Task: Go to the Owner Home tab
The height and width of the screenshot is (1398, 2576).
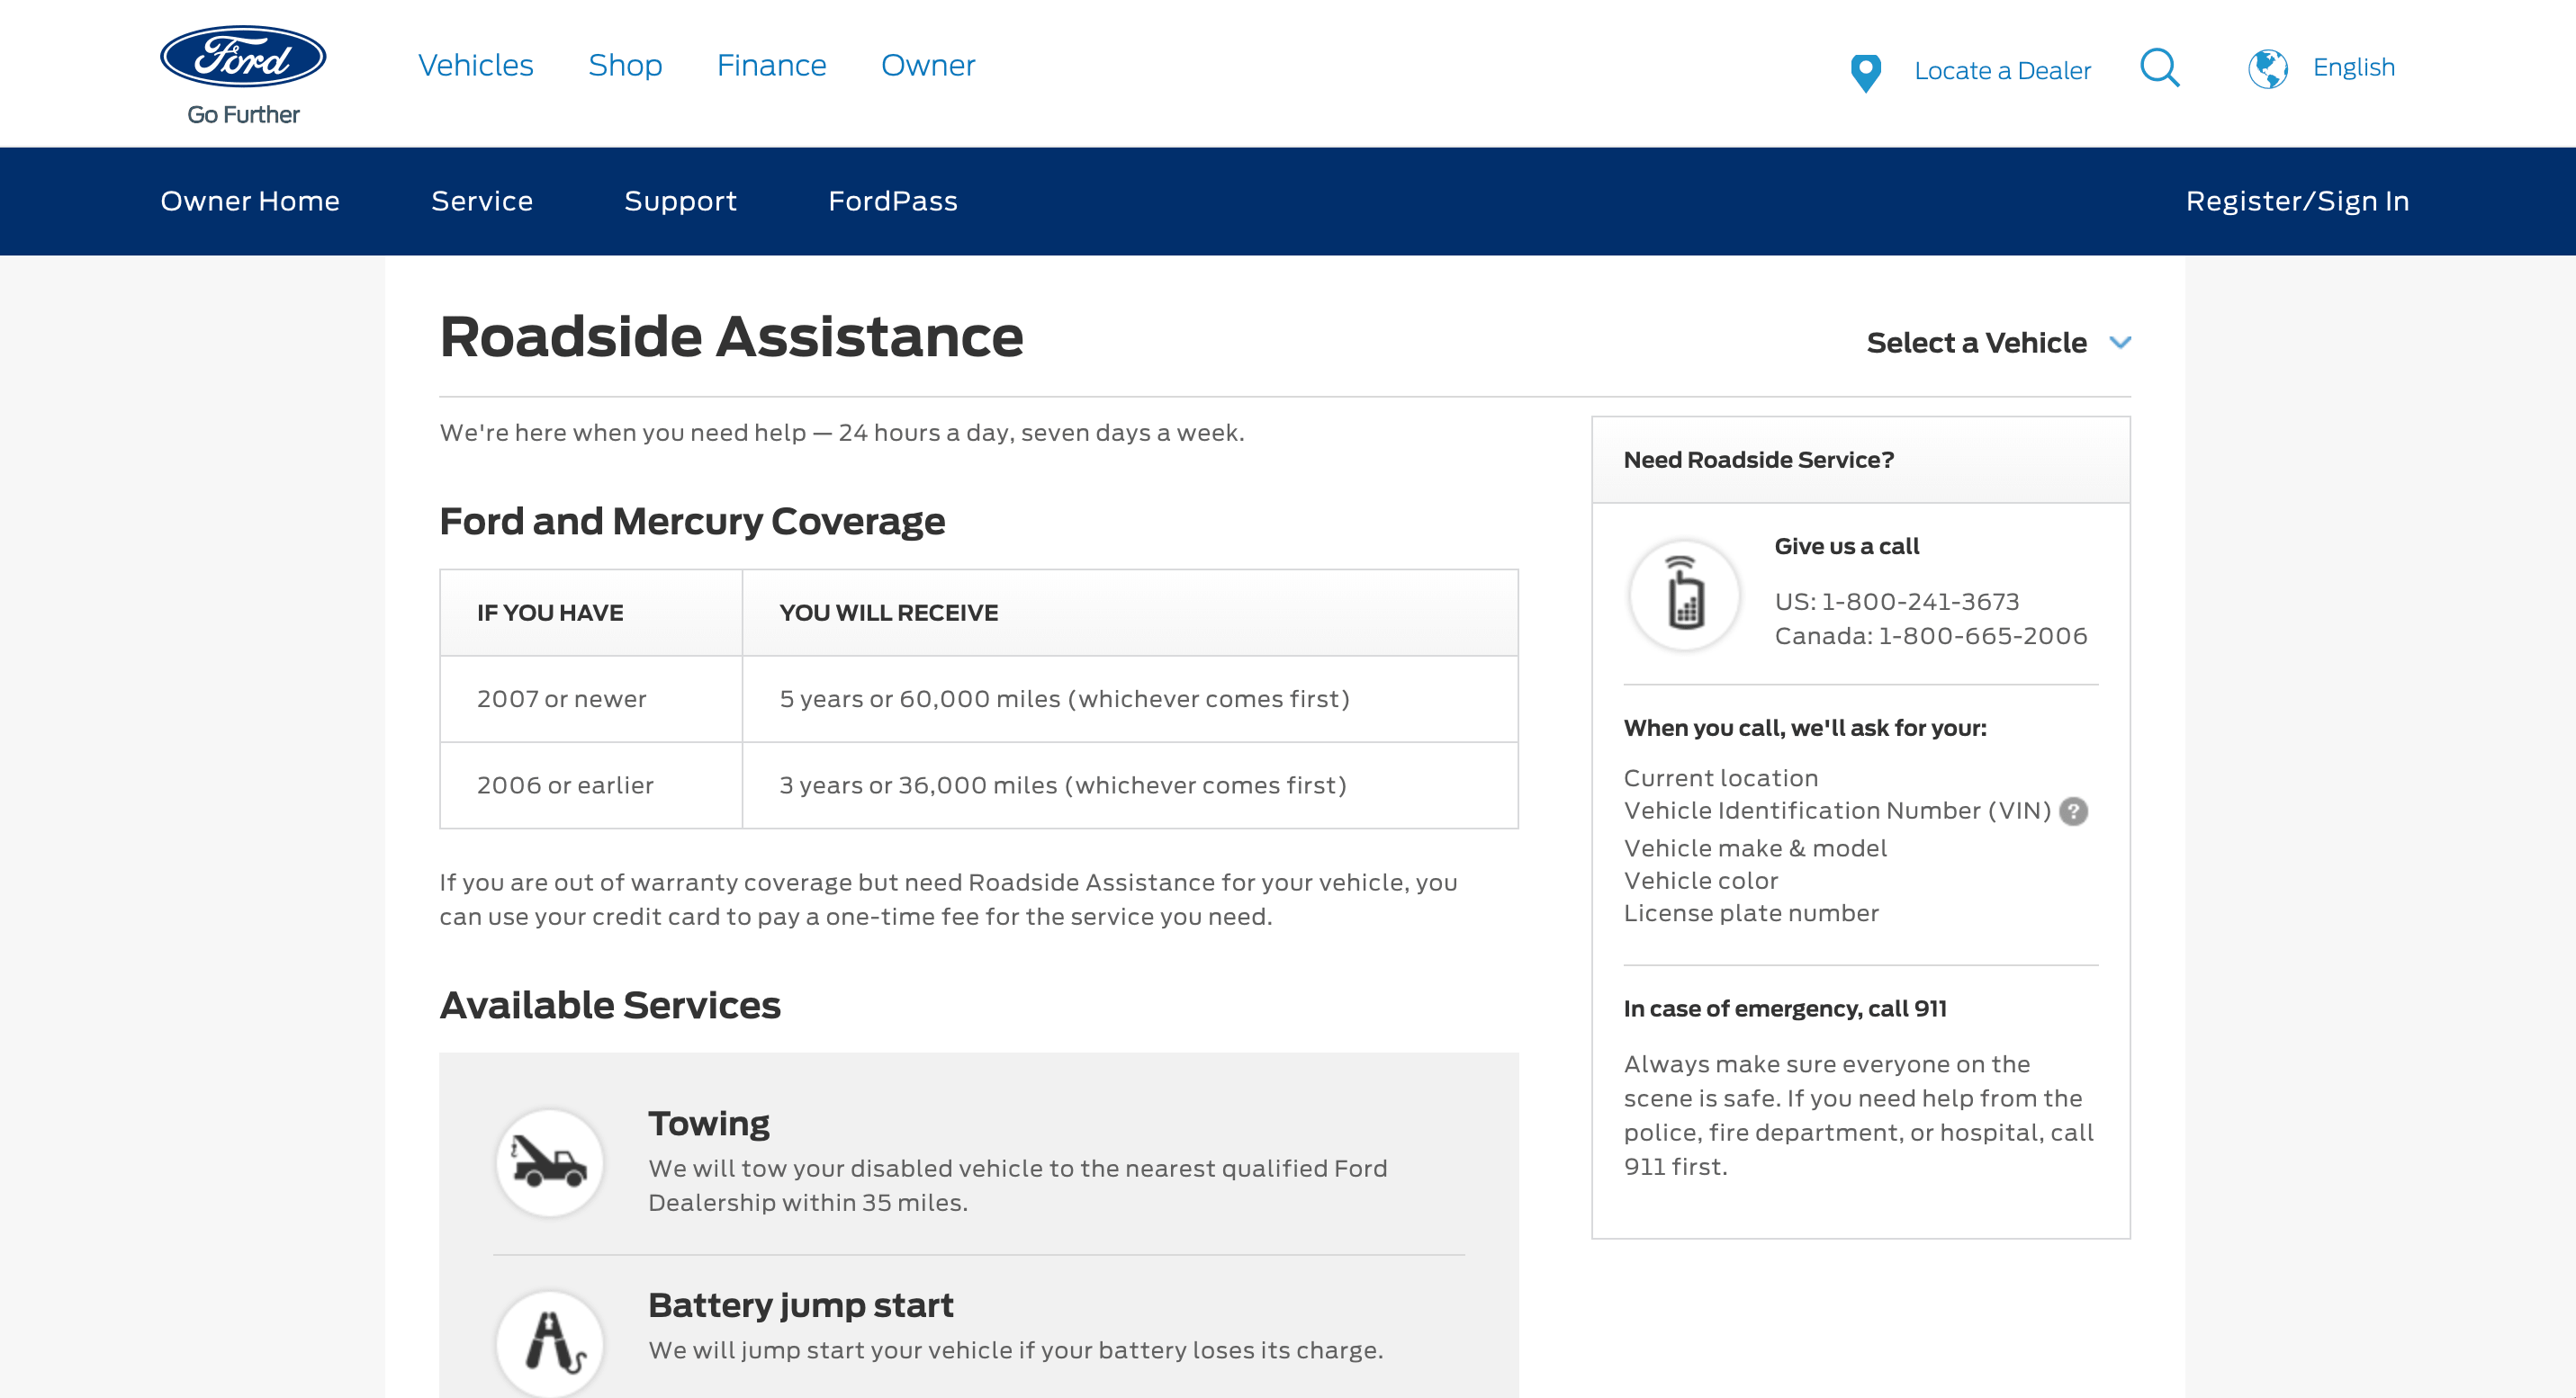Action: click(250, 201)
